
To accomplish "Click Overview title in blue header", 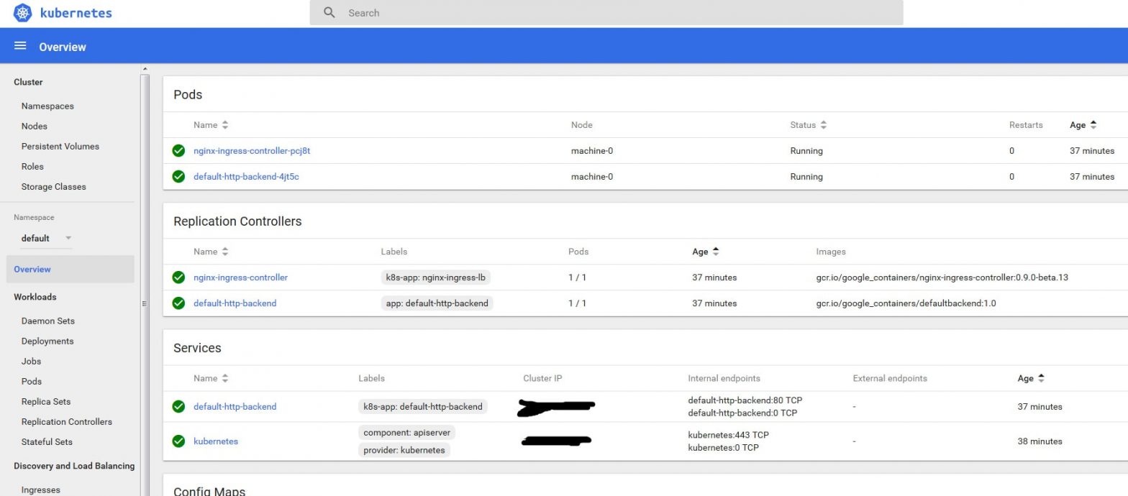I will (x=63, y=47).
